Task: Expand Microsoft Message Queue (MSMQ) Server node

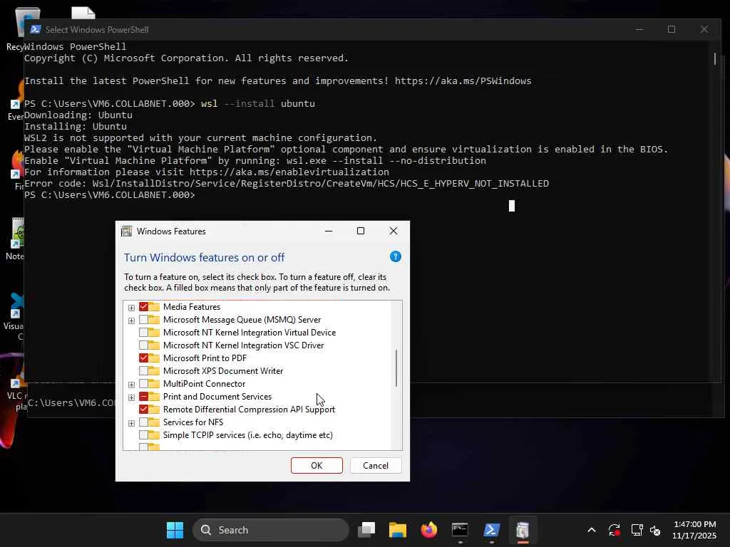Action: [x=131, y=321]
